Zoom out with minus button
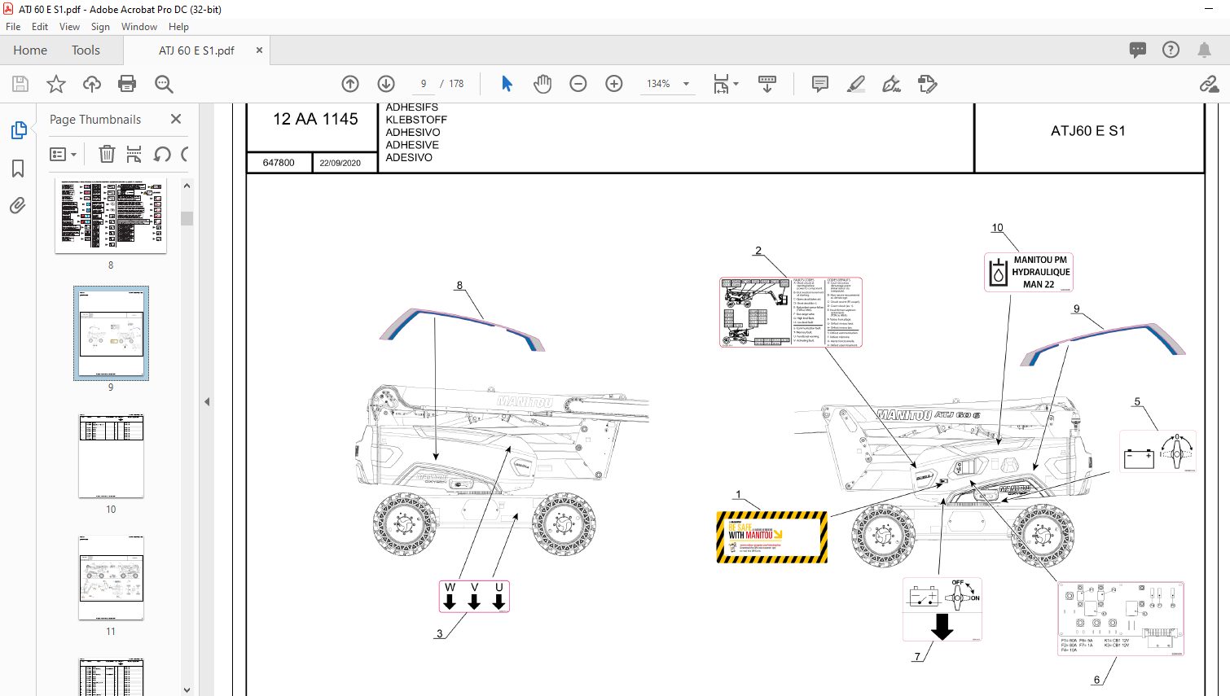The height and width of the screenshot is (696, 1230). pyautogui.click(x=578, y=84)
